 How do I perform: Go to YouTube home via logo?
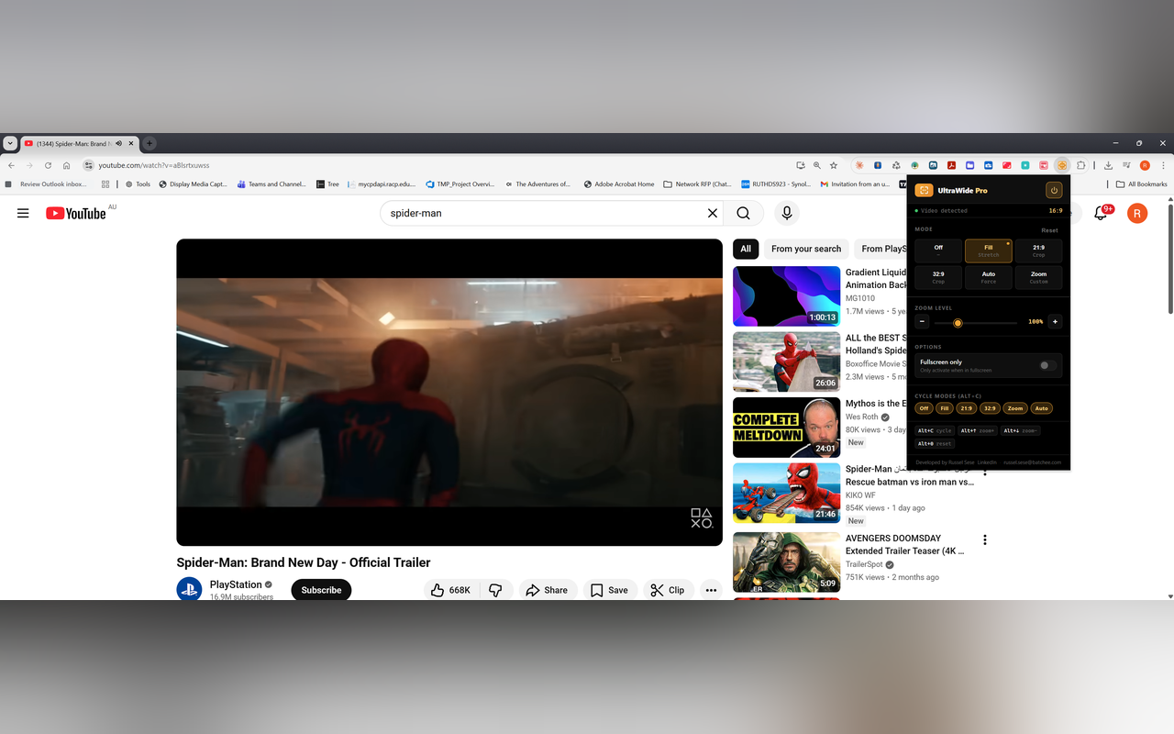point(76,213)
